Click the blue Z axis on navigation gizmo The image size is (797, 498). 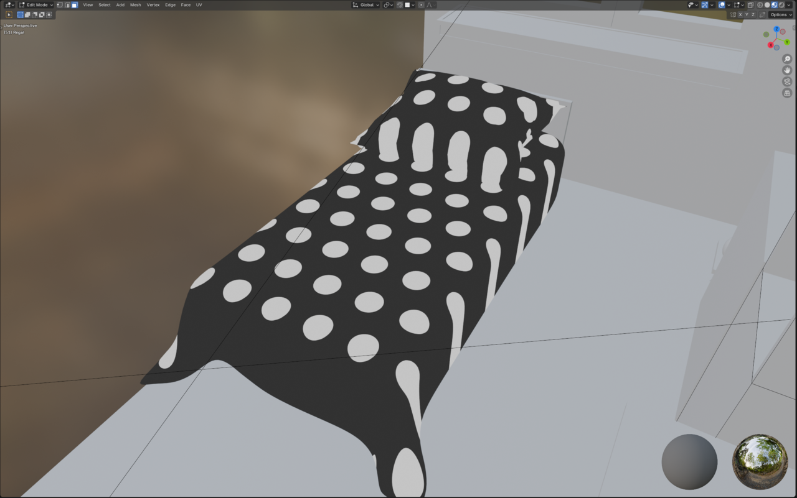click(777, 29)
